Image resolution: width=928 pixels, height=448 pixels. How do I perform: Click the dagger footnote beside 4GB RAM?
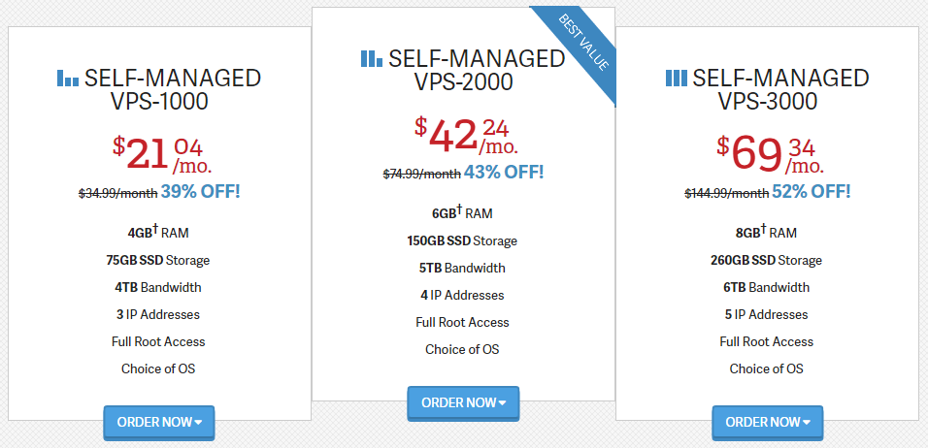coord(157,228)
